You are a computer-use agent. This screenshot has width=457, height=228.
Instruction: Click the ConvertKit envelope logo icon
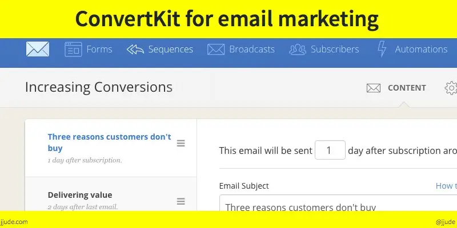pyautogui.click(x=38, y=50)
